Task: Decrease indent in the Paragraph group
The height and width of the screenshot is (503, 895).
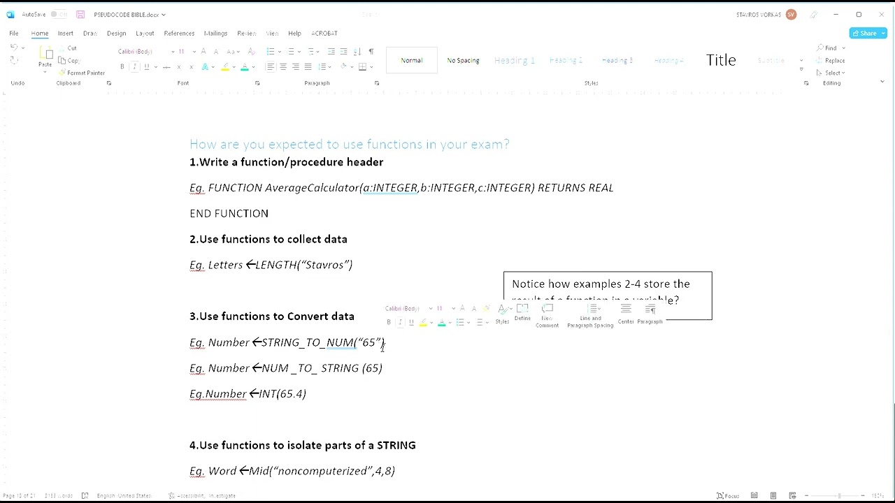Action: [x=331, y=52]
